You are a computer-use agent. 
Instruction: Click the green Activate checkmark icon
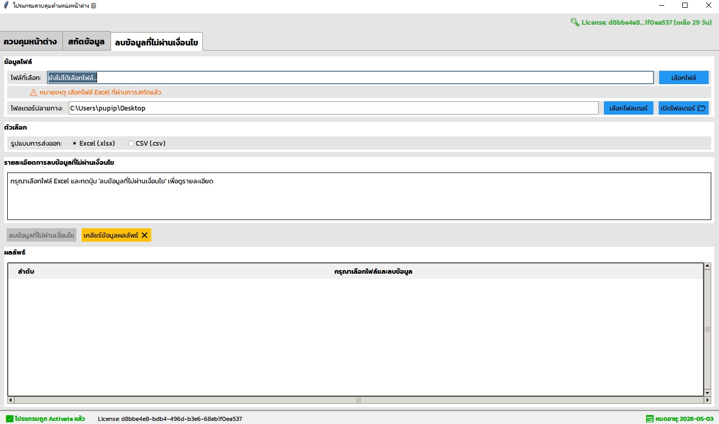coord(9,419)
